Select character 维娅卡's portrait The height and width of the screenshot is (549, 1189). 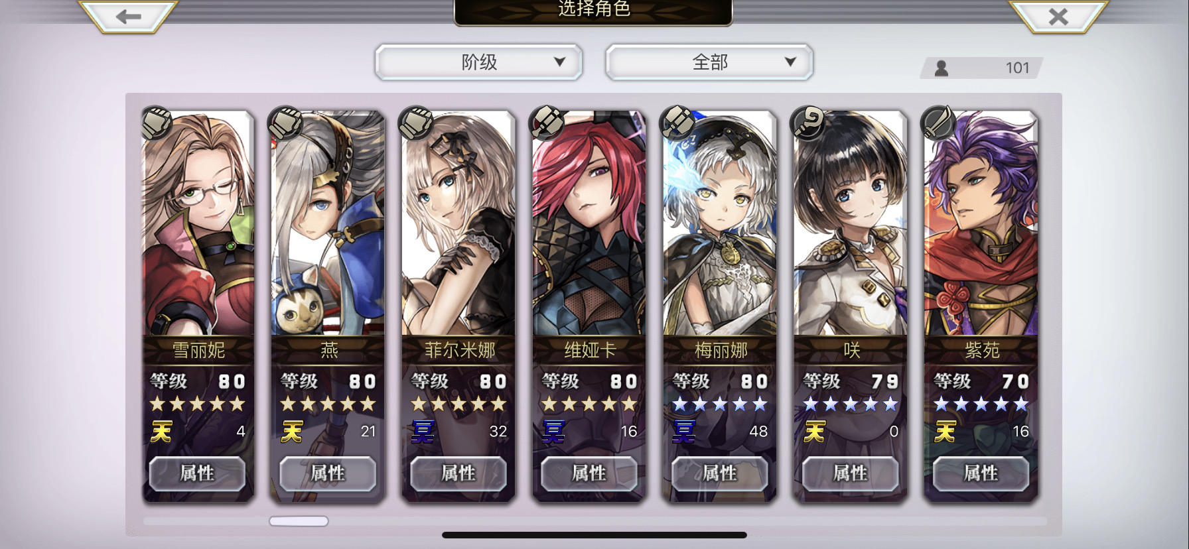pyautogui.click(x=589, y=224)
